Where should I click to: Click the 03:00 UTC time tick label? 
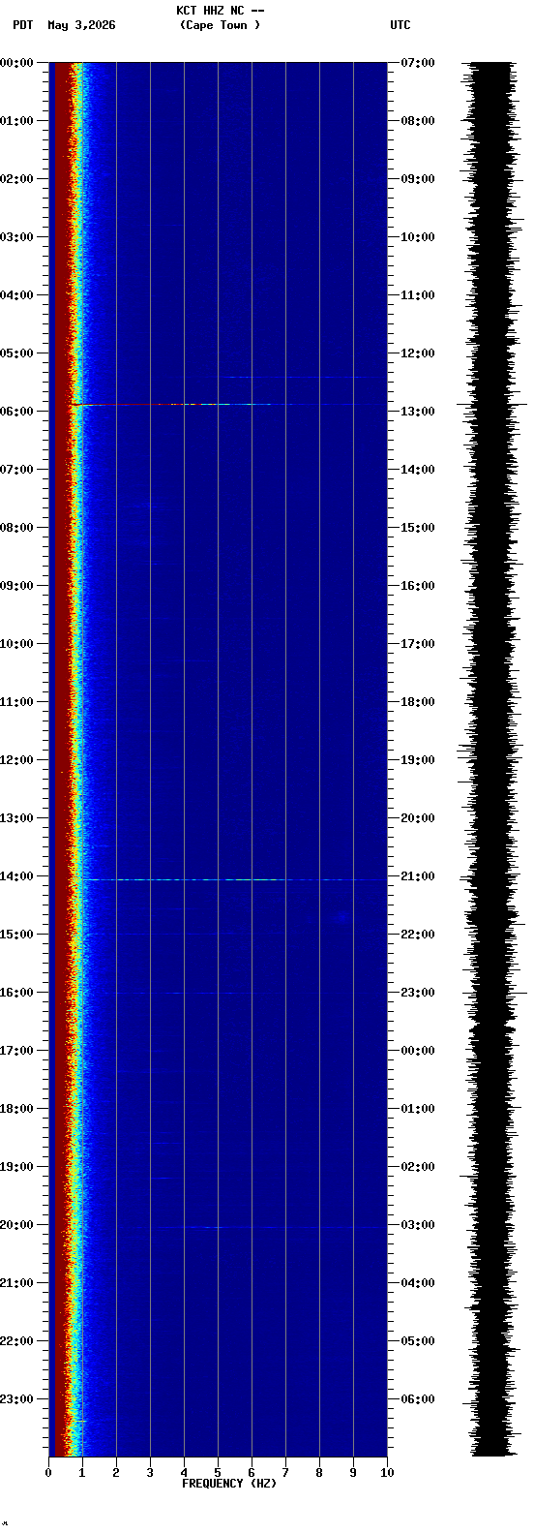click(x=418, y=1225)
